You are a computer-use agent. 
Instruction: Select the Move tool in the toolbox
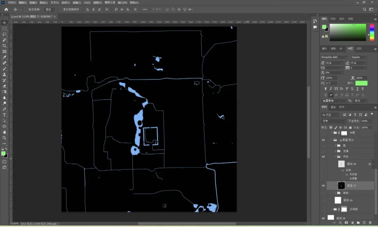pyautogui.click(x=4, y=23)
